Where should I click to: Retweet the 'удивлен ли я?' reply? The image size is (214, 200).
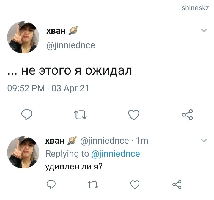[x=93, y=185]
